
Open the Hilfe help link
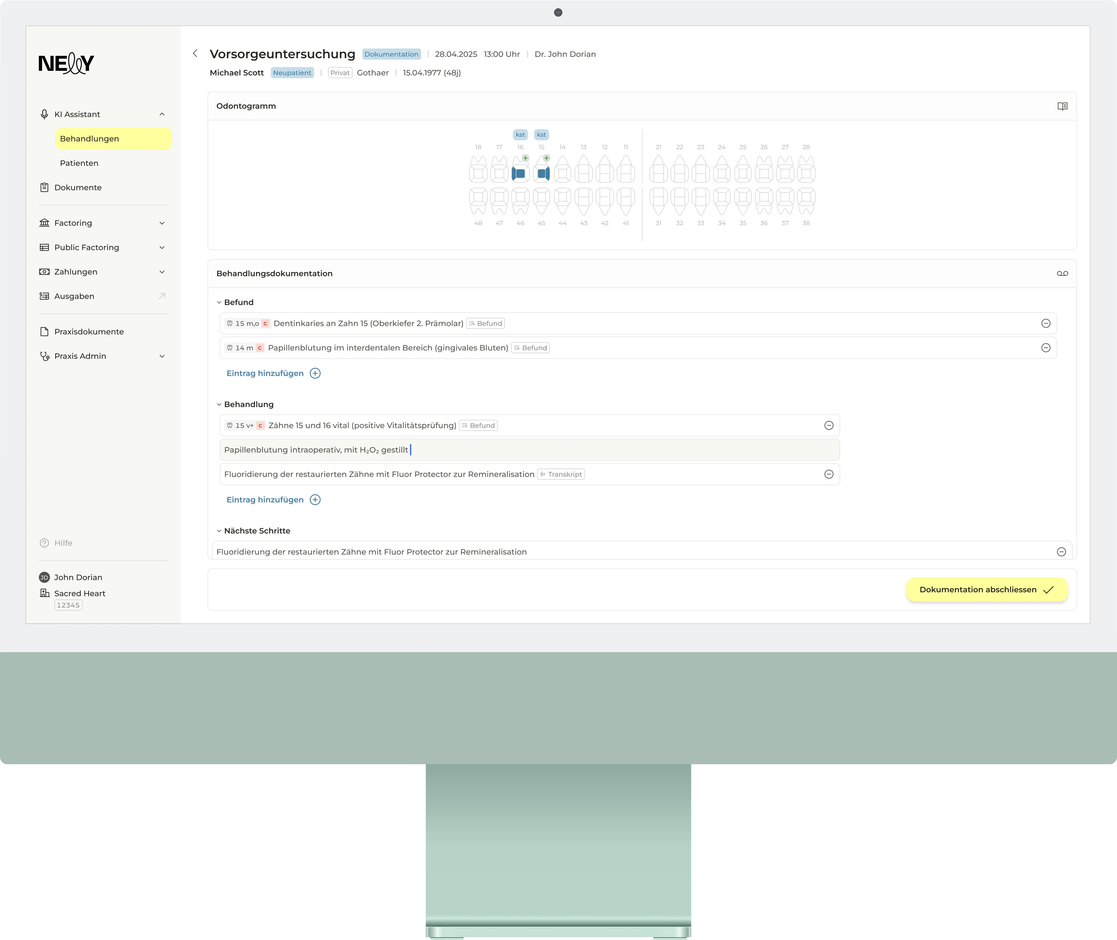pyautogui.click(x=63, y=543)
